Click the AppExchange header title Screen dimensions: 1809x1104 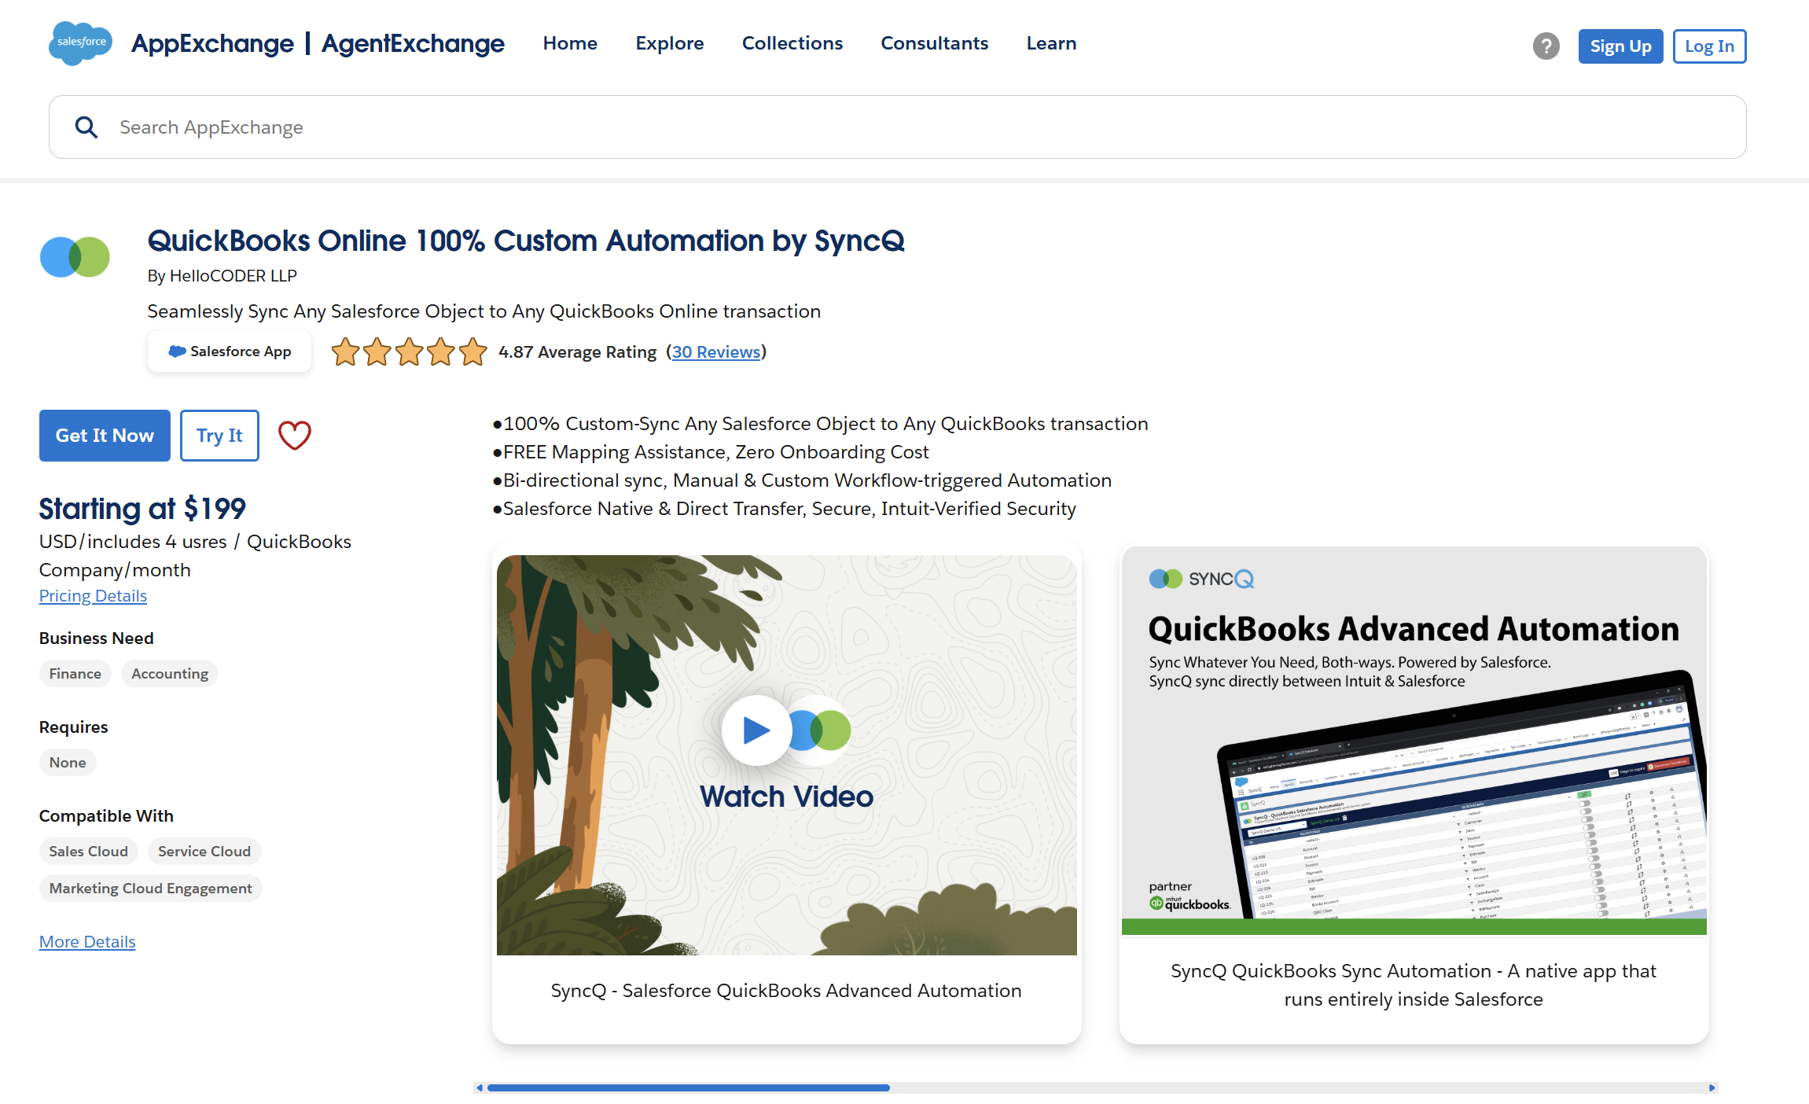pos(212,43)
